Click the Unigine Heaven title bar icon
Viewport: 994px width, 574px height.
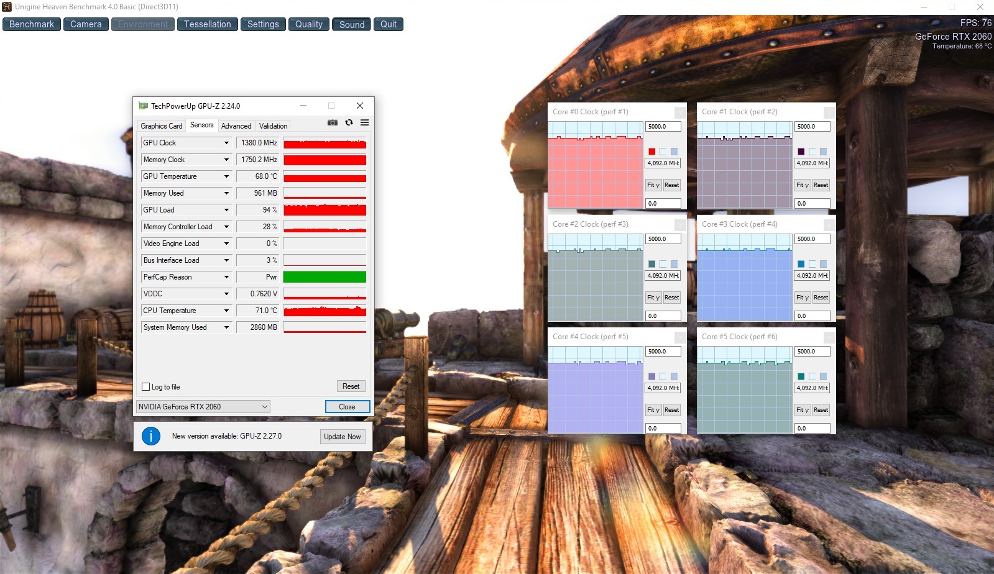pos(7,7)
